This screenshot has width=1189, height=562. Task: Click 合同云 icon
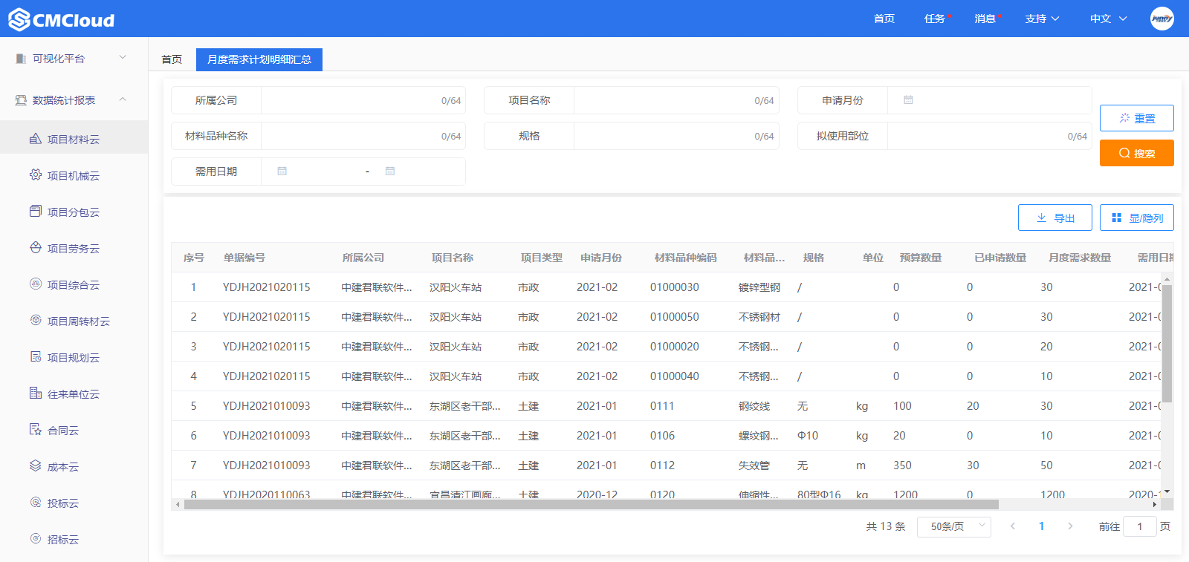36,430
